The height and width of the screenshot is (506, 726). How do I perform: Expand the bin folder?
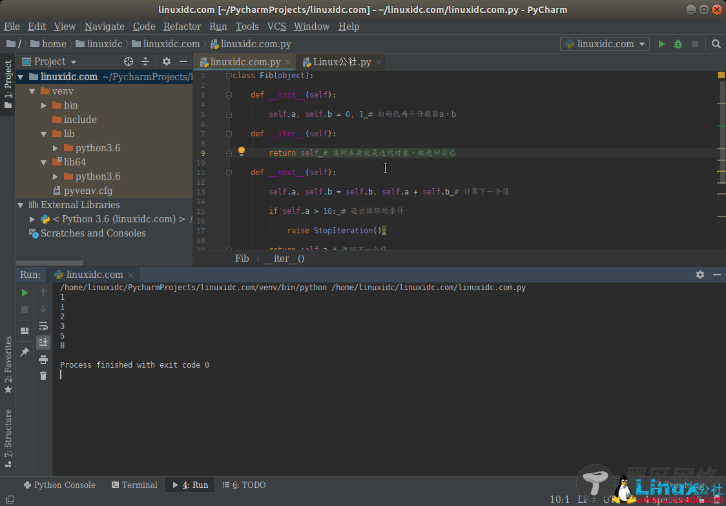44,105
